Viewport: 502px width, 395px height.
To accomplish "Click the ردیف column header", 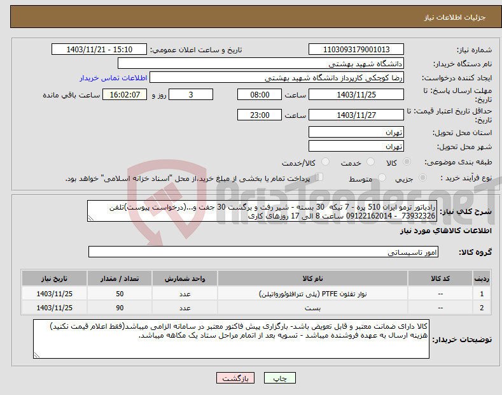I will point(482,278).
